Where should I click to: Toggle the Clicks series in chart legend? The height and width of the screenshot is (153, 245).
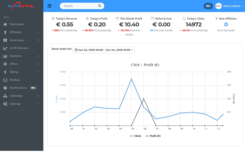click(135, 136)
